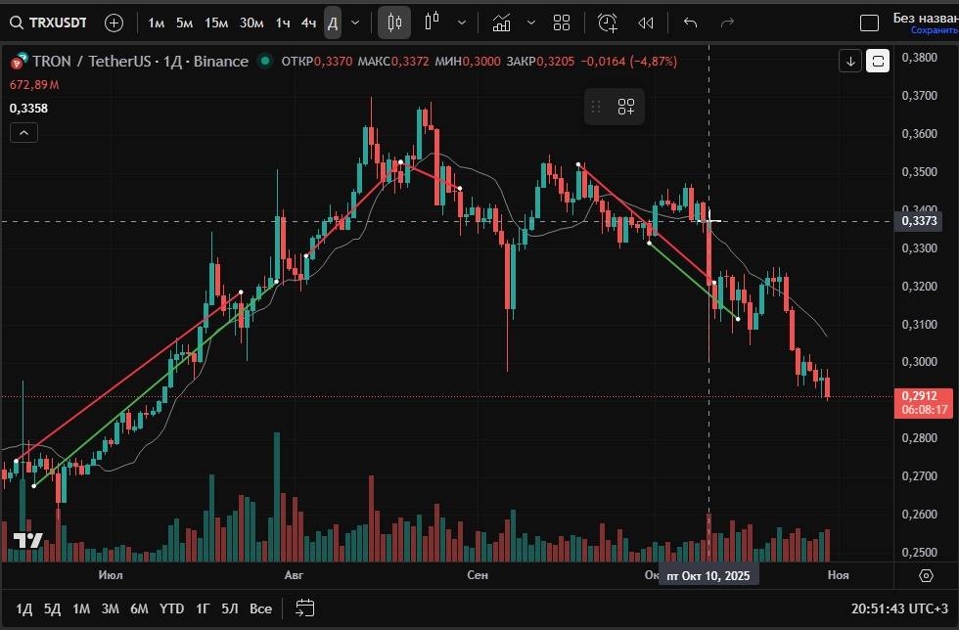Image resolution: width=959 pixels, height=630 pixels.
Task: Open the candlestick chart type selector
Action: (x=394, y=22)
